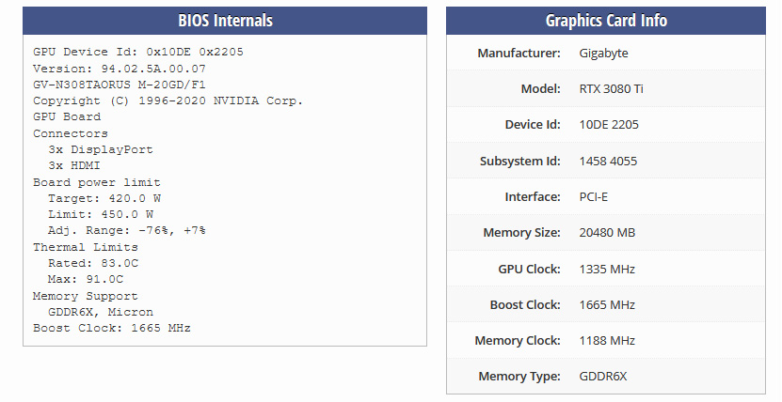Select the Limit: 450.0 W line
This screenshot has width=782, height=402.
(x=101, y=214)
